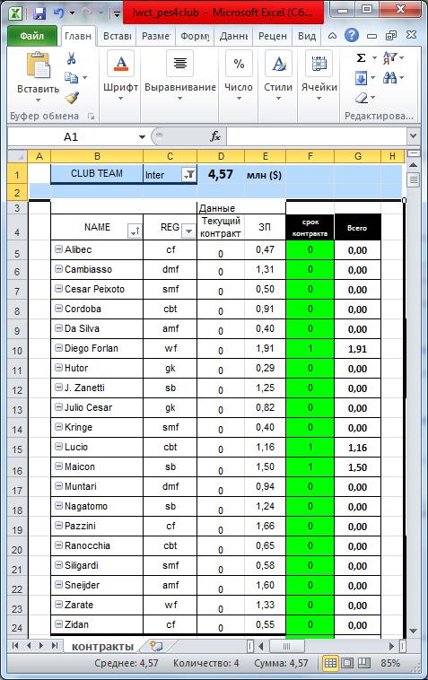428x680 pixels.
Task: Click the Sort and Filter icon
Action: click(389, 57)
